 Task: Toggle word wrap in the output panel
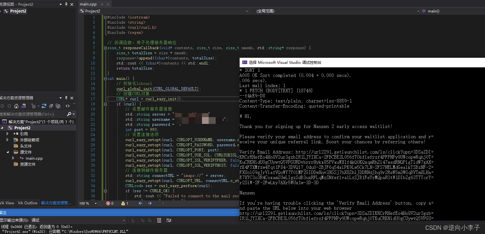[169, 220]
